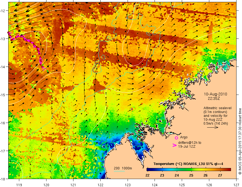Click the IMOS copyright timestamp text
242x187 pixels.
240,141
